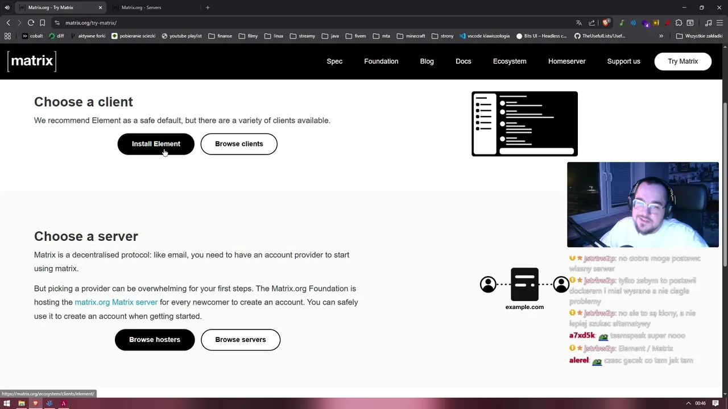Open the Windows Start button
The width and height of the screenshot is (728, 409).
coord(7,403)
